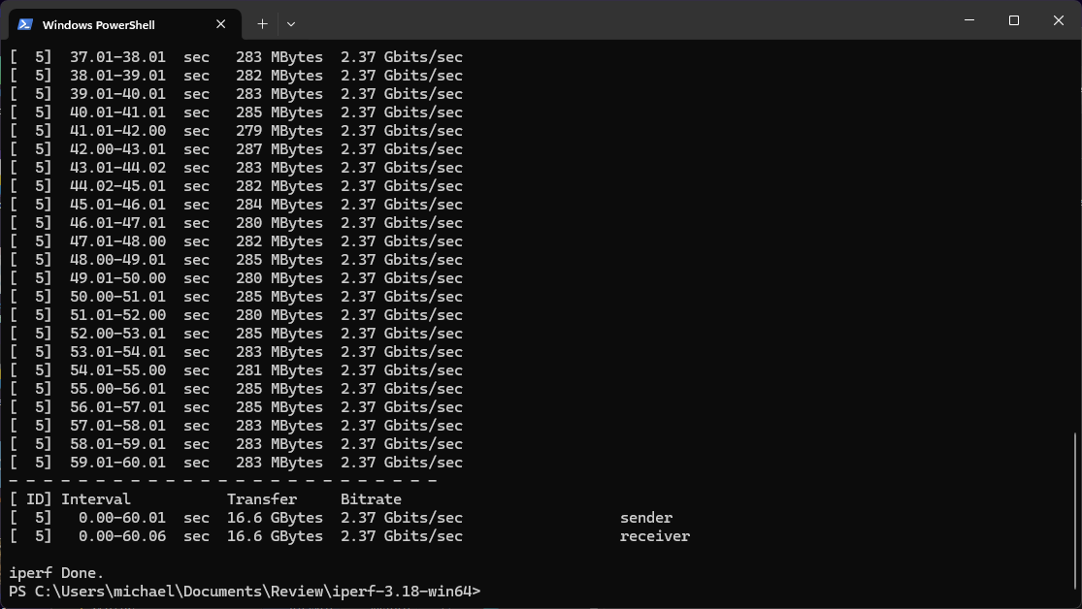Screen dimensions: 1082x609
Task: Click the vertical scrollbar thumb
Action: (1074, 514)
